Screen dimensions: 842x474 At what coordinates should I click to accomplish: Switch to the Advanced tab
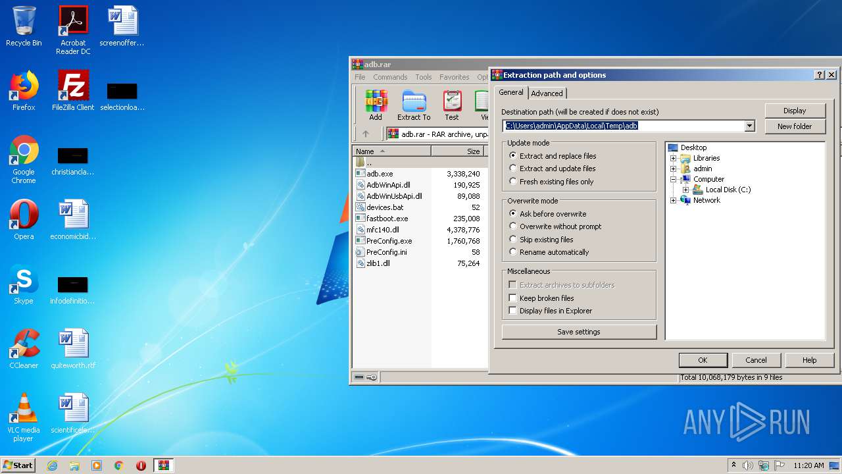point(547,93)
